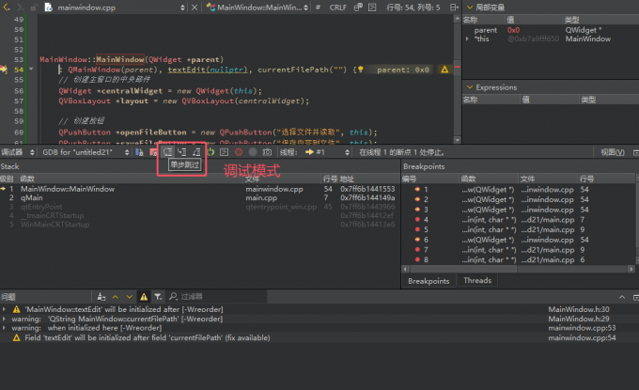The height and width of the screenshot is (390, 639).
Task: Expand the 'this' local variable
Action: click(x=469, y=39)
